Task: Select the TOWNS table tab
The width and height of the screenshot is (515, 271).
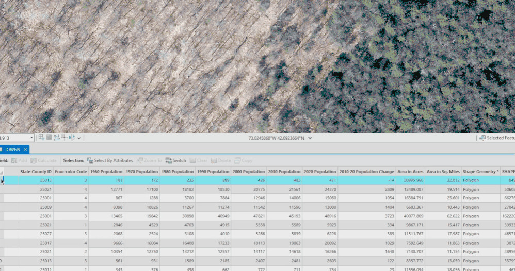Action: pyautogui.click(x=12, y=149)
